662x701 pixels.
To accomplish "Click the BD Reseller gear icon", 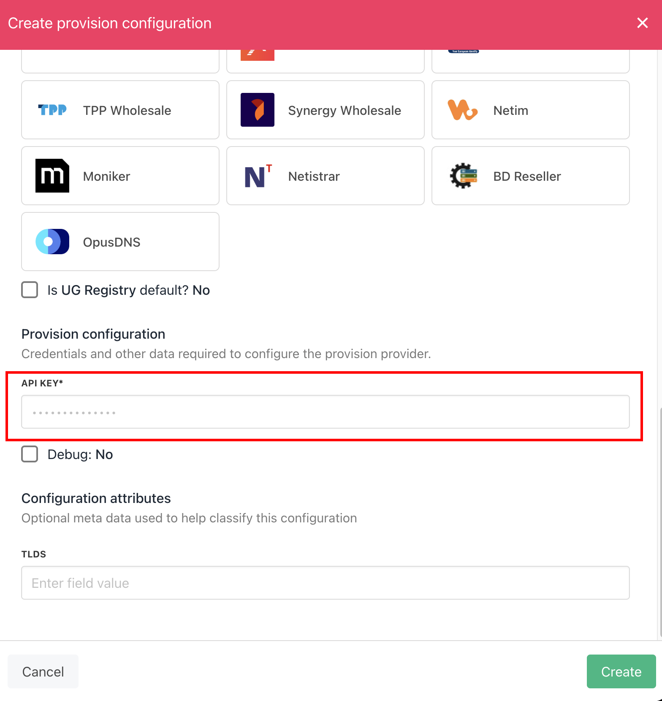I will pos(463,176).
